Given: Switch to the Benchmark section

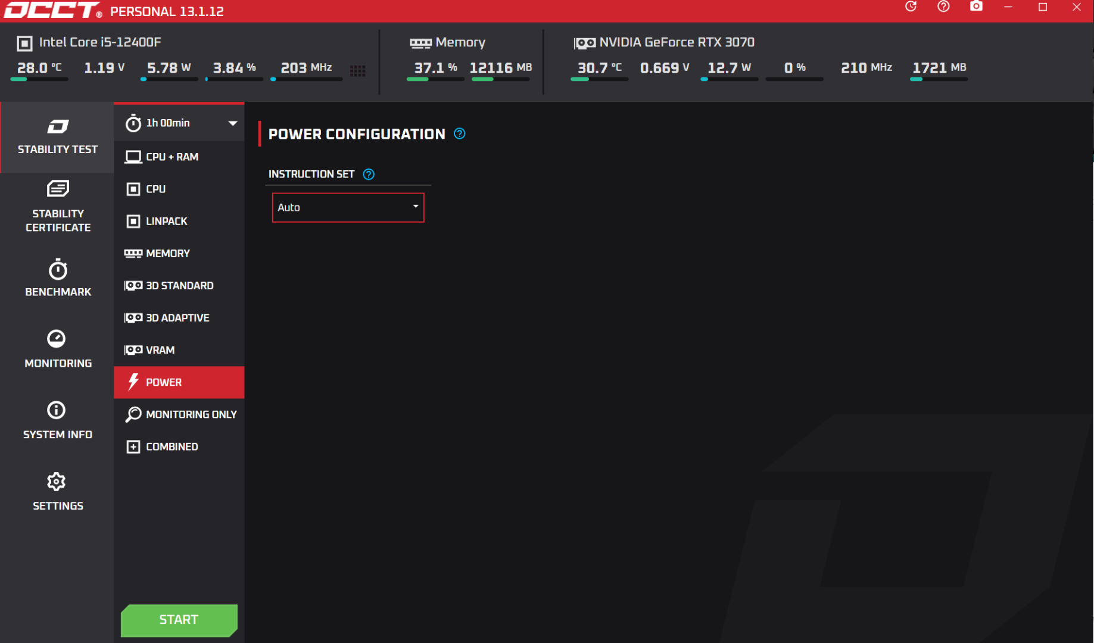Looking at the screenshot, I should (x=57, y=277).
